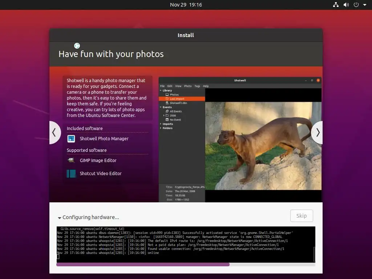Click the terminal log scrollbar
This screenshot has height=279, width=372.
[314, 254]
